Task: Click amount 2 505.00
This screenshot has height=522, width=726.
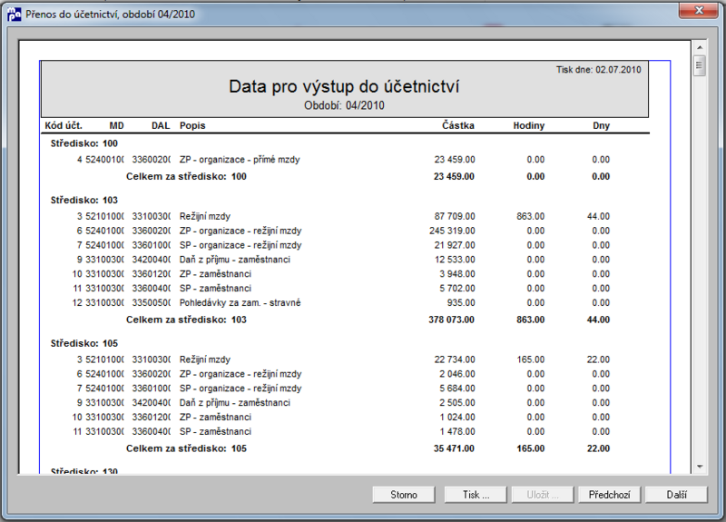Action: [x=457, y=402]
